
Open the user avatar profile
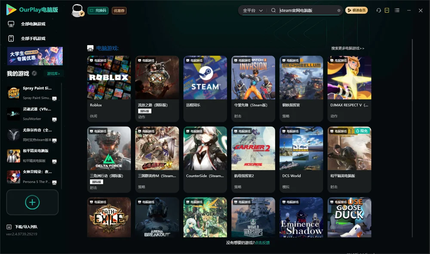click(x=77, y=10)
